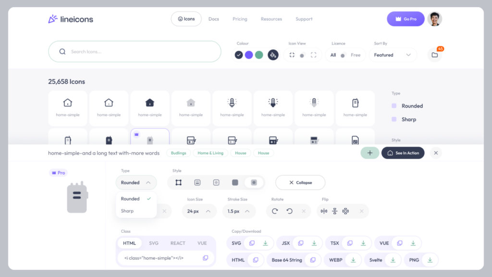This screenshot has height=277, width=492.
Task: Enable the Rounded type checkbox in the sidebar
Action: pyautogui.click(x=394, y=106)
